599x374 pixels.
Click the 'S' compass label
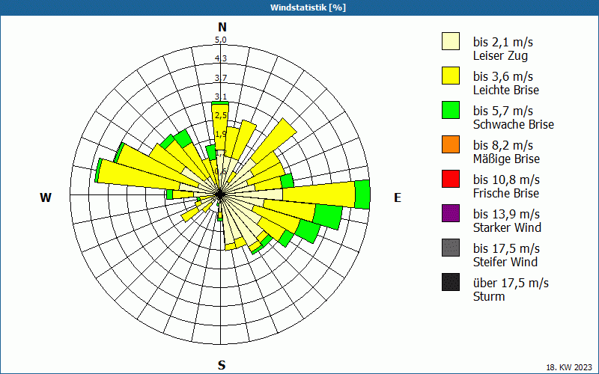pyautogui.click(x=222, y=365)
